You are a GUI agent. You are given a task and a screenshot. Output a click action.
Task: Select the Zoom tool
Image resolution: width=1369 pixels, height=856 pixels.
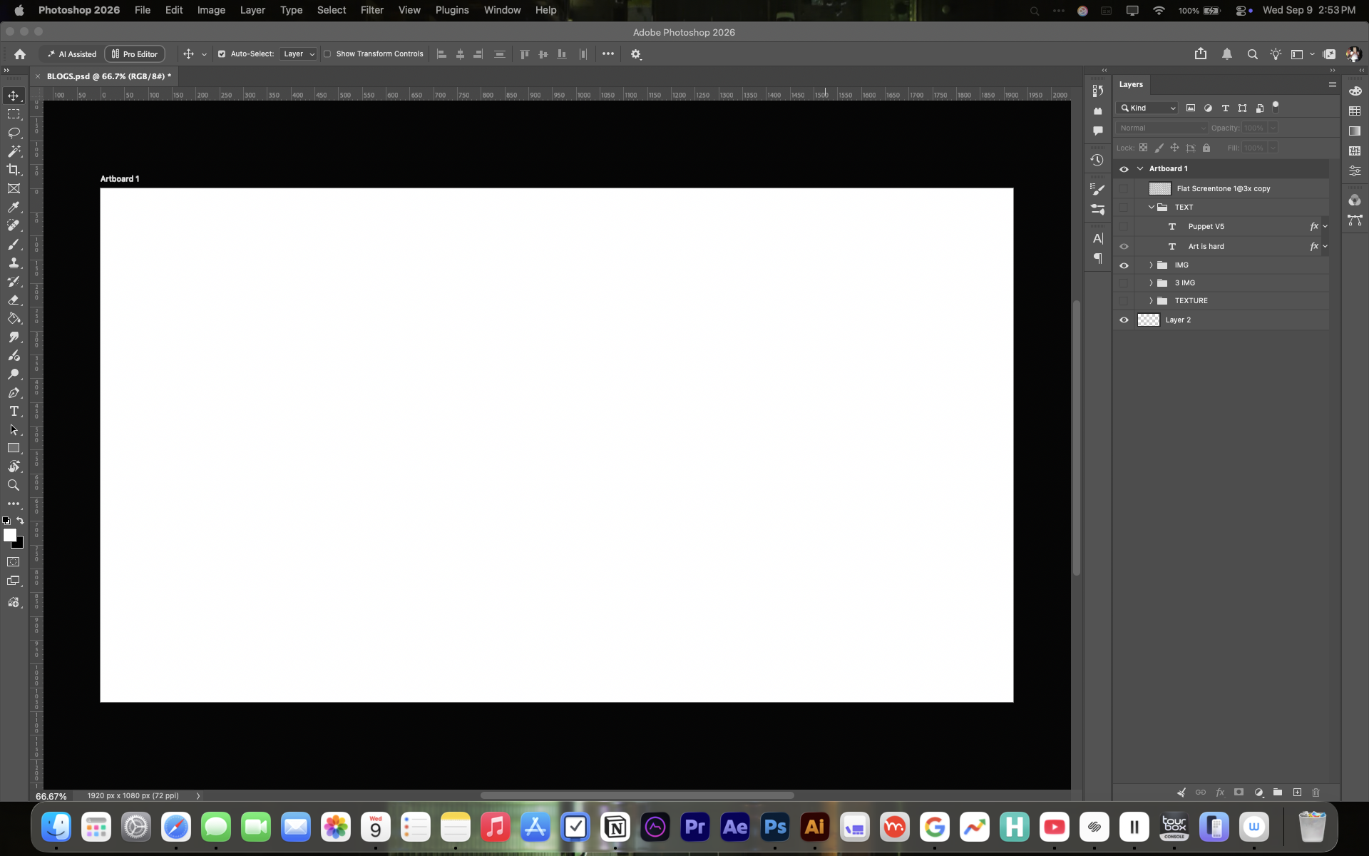(x=14, y=485)
